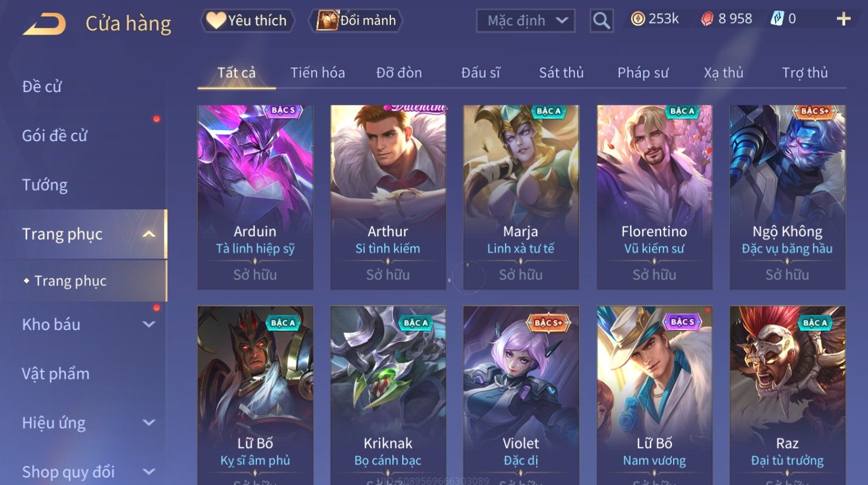Open the Mặc định sort dropdown

(526, 21)
